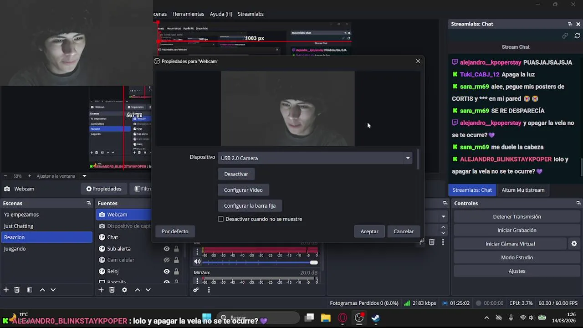Delete the transition using its trash icon
Viewport: 583px width, 328px height.
(x=432, y=242)
